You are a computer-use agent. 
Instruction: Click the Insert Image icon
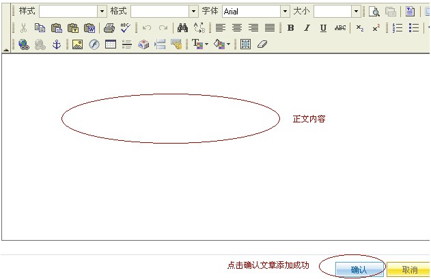[x=77, y=44]
